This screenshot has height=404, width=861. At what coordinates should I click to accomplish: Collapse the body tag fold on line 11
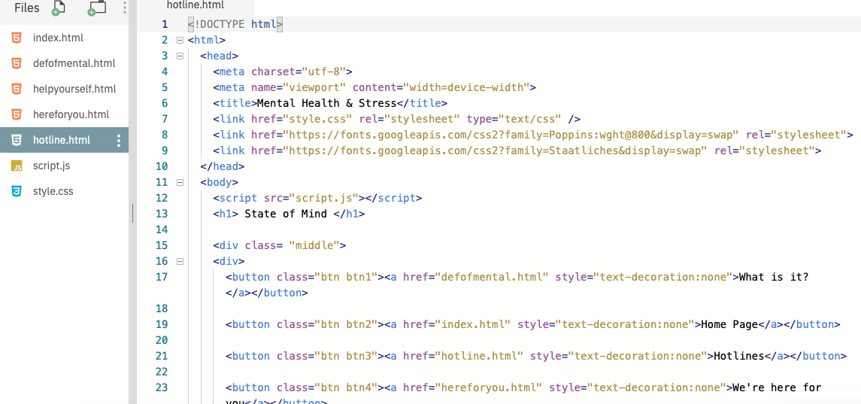pyautogui.click(x=179, y=182)
